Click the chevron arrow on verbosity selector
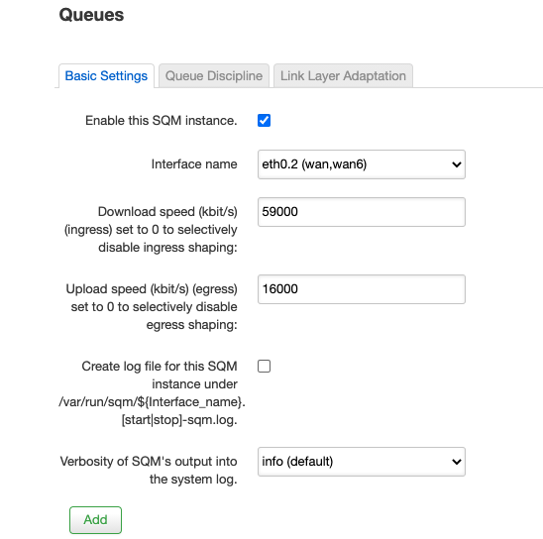 457,462
